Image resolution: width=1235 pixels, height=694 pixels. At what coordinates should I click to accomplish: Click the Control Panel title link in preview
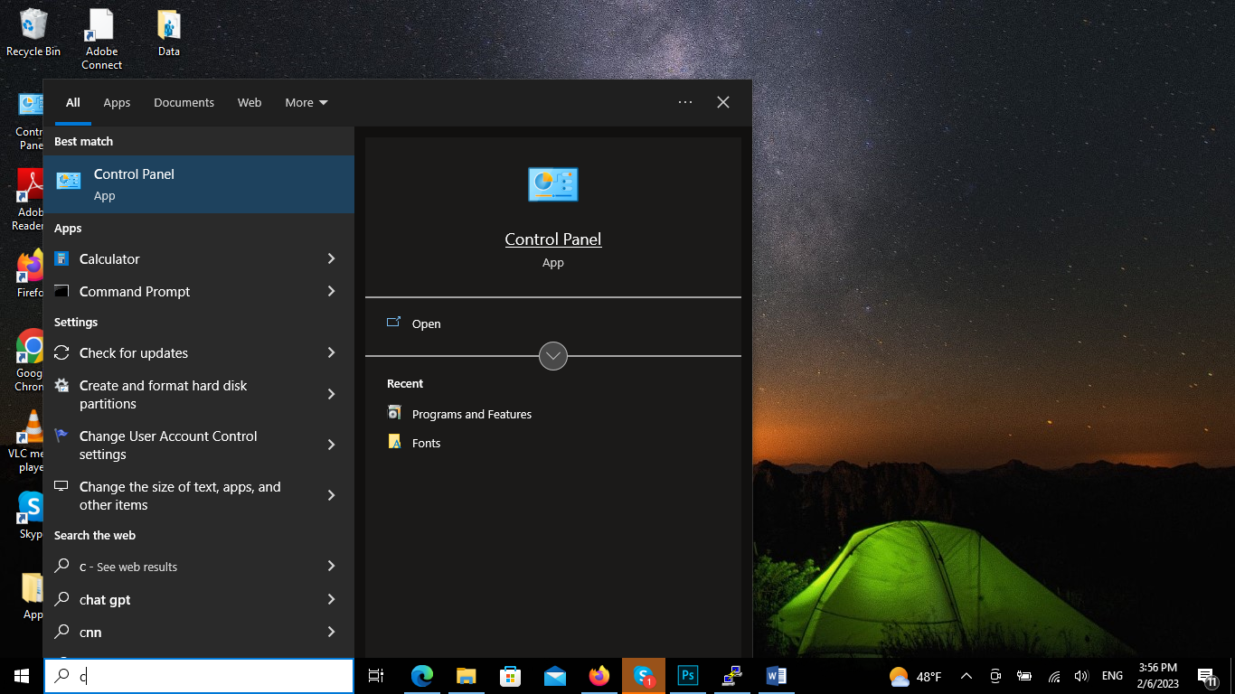tap(553, 239)
